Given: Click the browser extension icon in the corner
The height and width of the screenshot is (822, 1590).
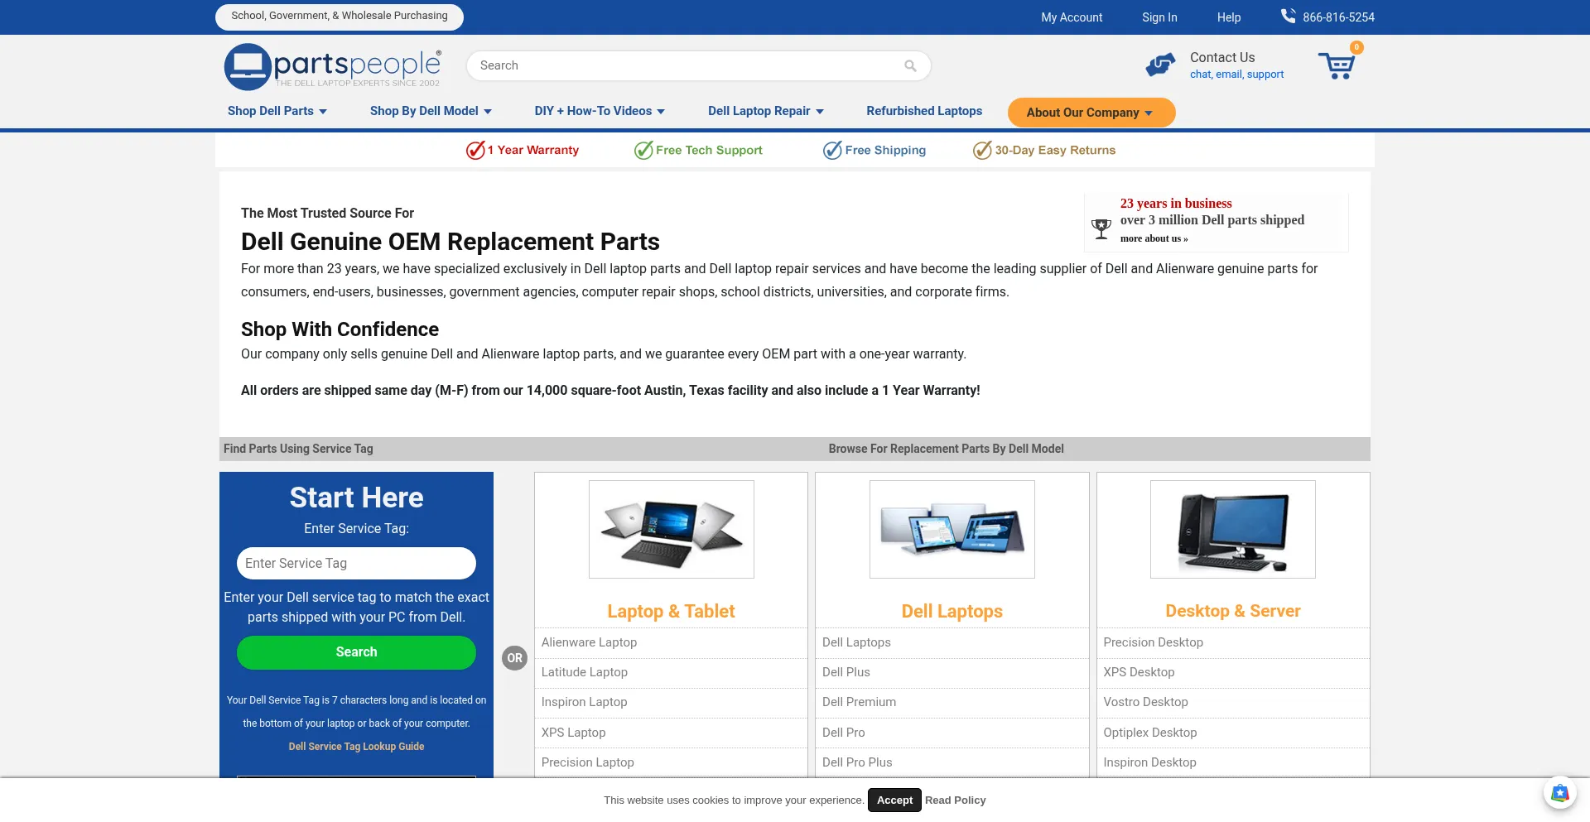Looking at the screenshot, I should [1560, 793].
